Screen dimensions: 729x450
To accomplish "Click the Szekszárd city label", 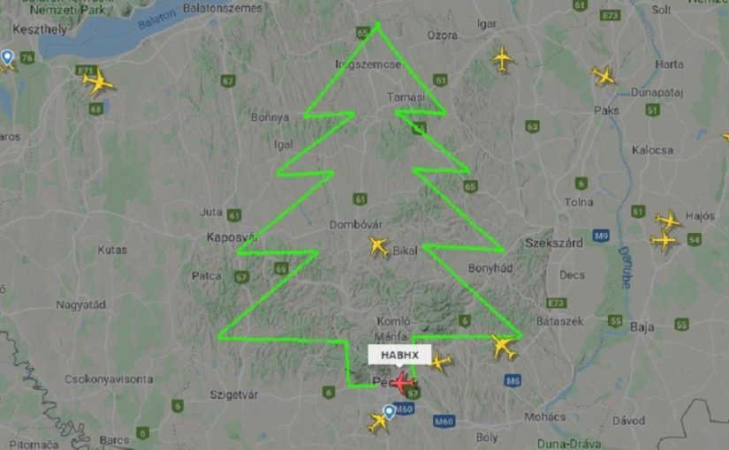I will (x=554, y=243).
